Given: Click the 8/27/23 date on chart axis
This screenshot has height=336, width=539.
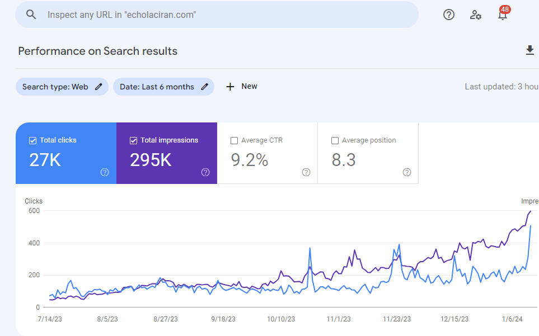Looking at the screenshot, I should [x=165, y=319].
